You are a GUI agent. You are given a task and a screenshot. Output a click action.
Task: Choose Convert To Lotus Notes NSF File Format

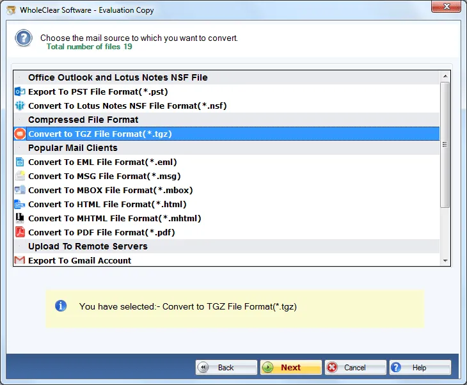[x=226, y=106]
